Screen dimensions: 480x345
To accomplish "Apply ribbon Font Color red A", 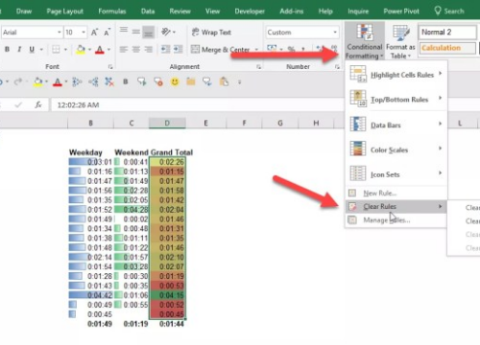I will click(x=100, y=50).
